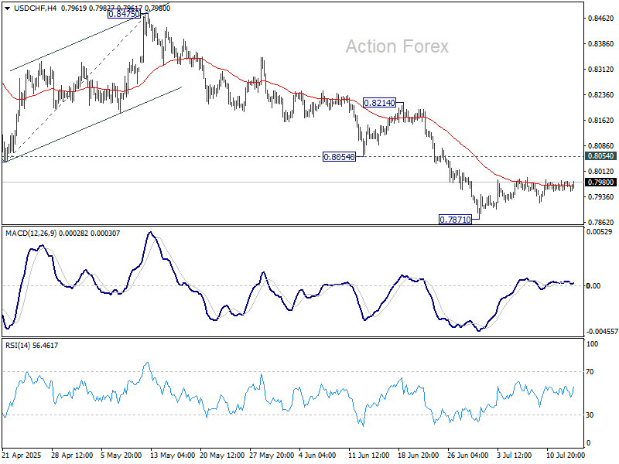Select the 0.84750 peak price label
The height and width of the screenshot is (464, 619).
tap(124, 15)
